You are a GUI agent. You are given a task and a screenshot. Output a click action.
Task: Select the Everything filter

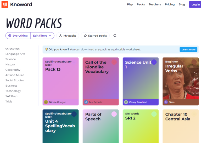point(18,36)
